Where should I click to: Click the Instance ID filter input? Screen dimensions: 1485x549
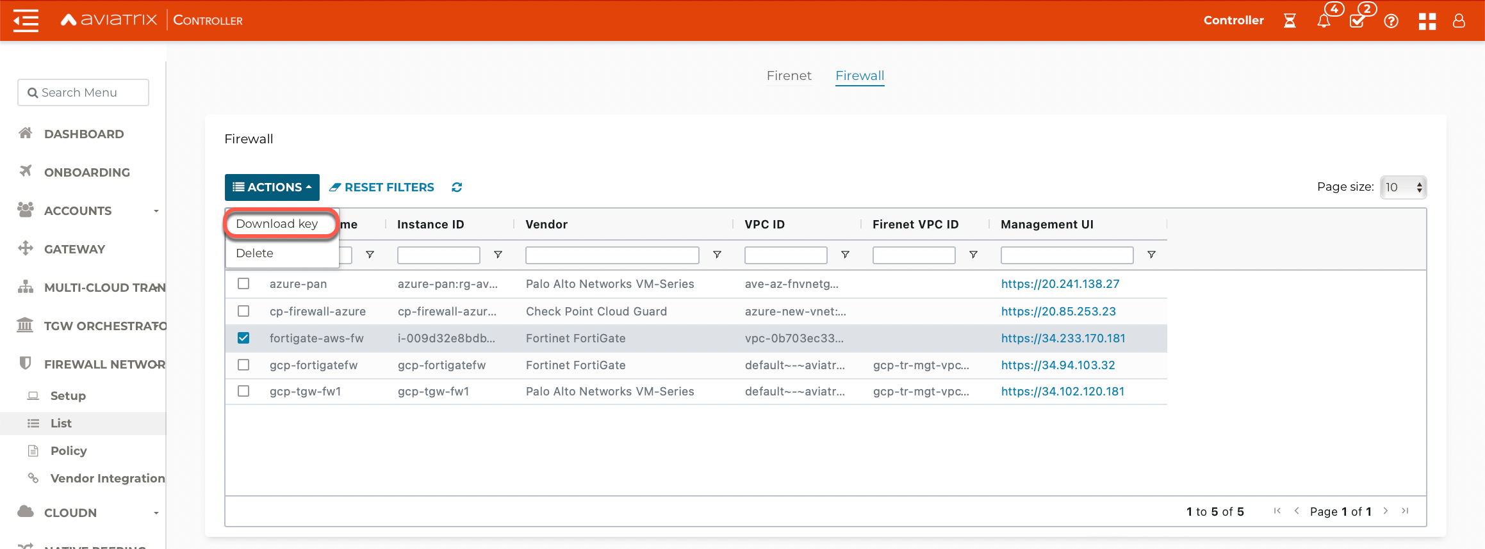[x=439, y=255]
